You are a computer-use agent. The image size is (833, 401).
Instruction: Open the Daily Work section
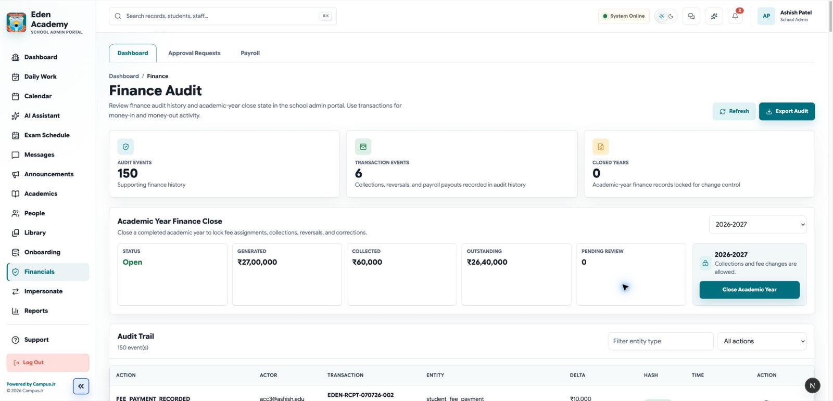click(47, 76)
